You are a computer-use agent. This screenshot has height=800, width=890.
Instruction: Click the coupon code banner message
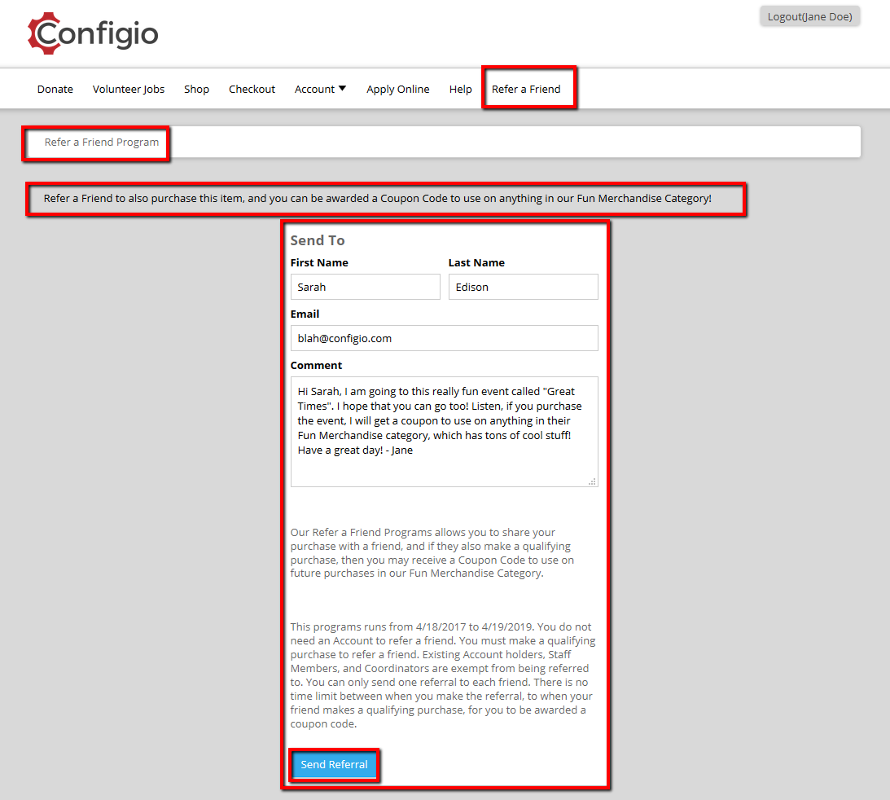[x=378, y=198]
